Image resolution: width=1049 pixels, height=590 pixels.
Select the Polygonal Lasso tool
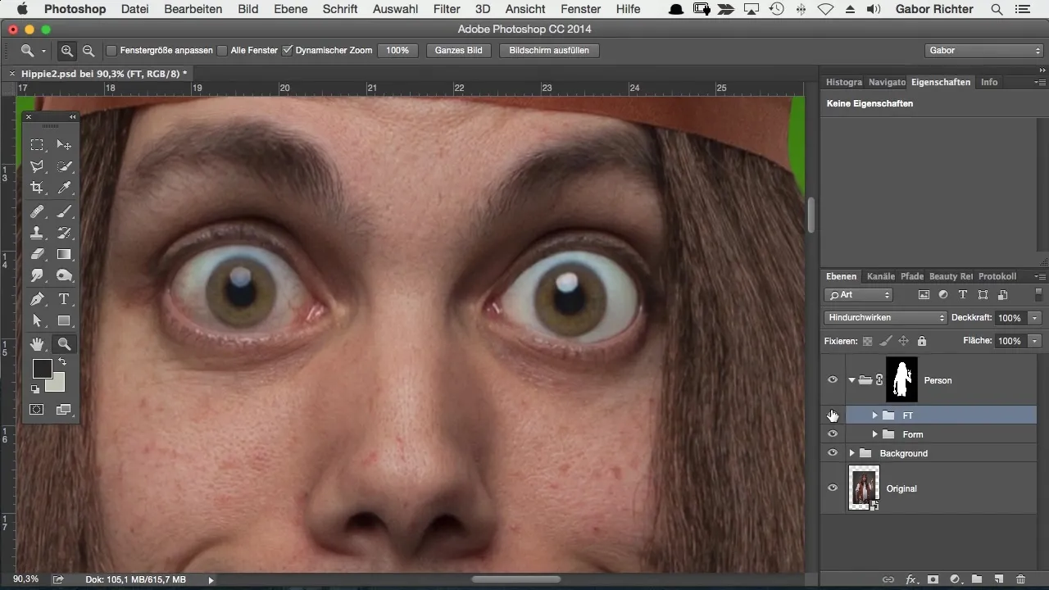pos(37,166)
